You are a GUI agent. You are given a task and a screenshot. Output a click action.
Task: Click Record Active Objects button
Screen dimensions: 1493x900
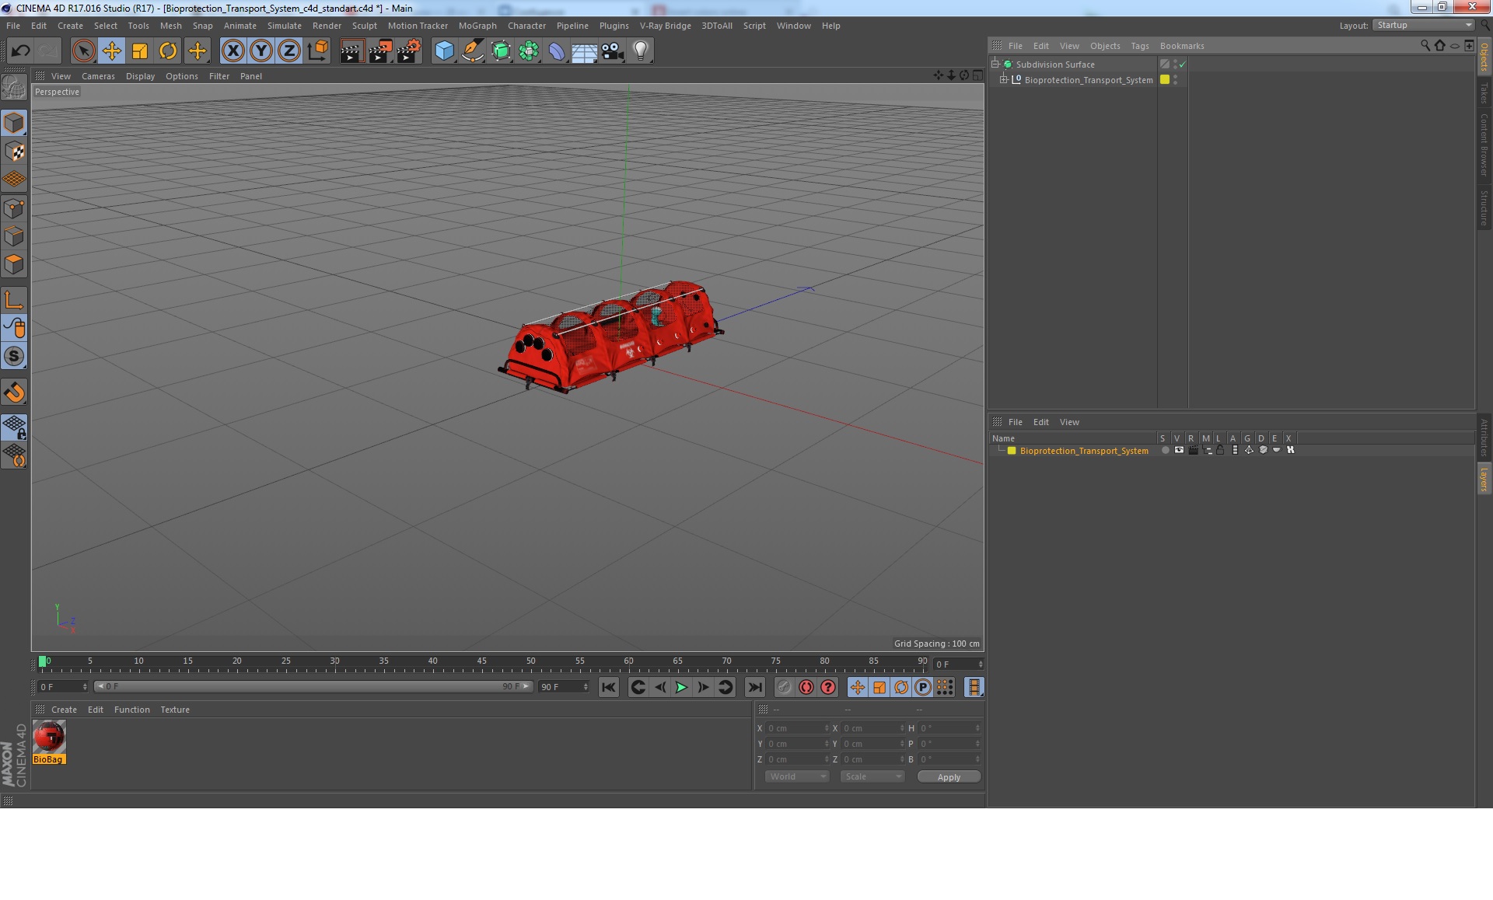coord(784,687)
